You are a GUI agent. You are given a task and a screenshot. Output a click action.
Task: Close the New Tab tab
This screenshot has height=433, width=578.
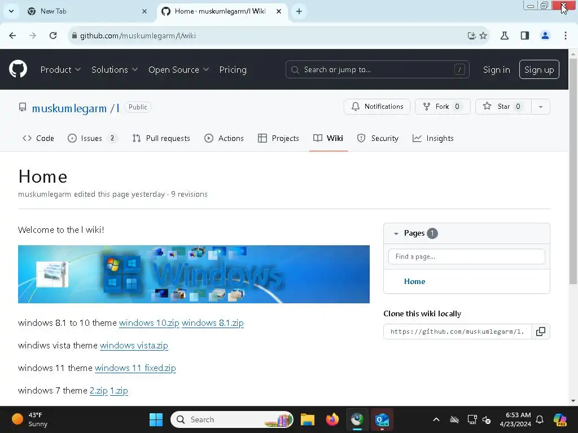tap(144, 11)
